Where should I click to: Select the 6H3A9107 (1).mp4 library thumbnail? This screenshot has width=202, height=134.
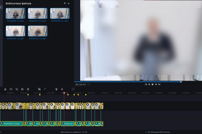point(38,13)
